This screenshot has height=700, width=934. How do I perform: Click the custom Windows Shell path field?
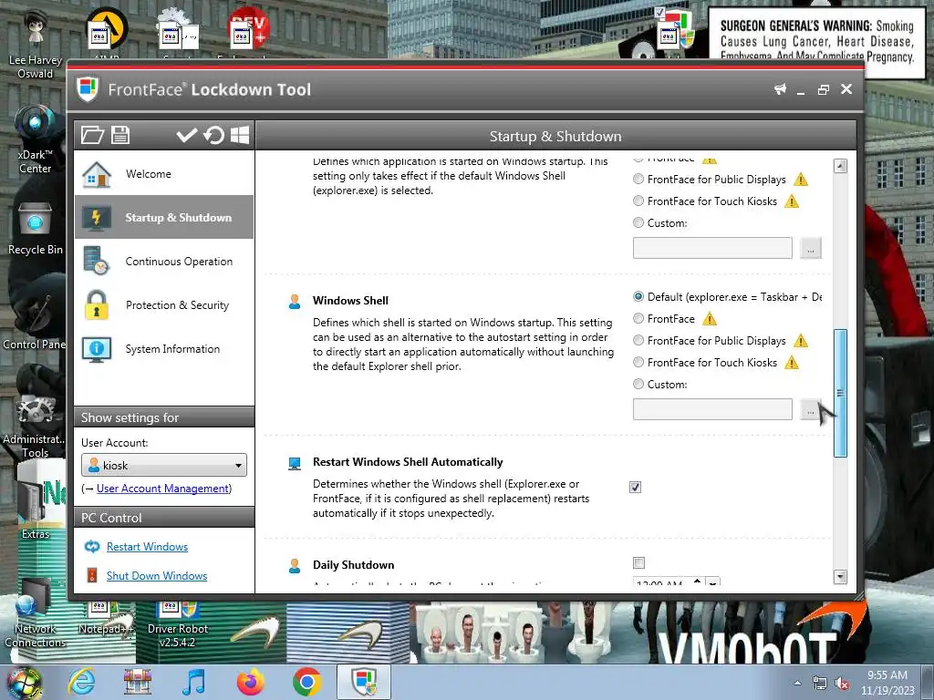[712, 409]
